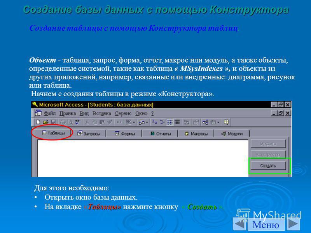Expand the New Object dropdown arrow
This screenshot has height=233, width=311.
click(218, 122)
